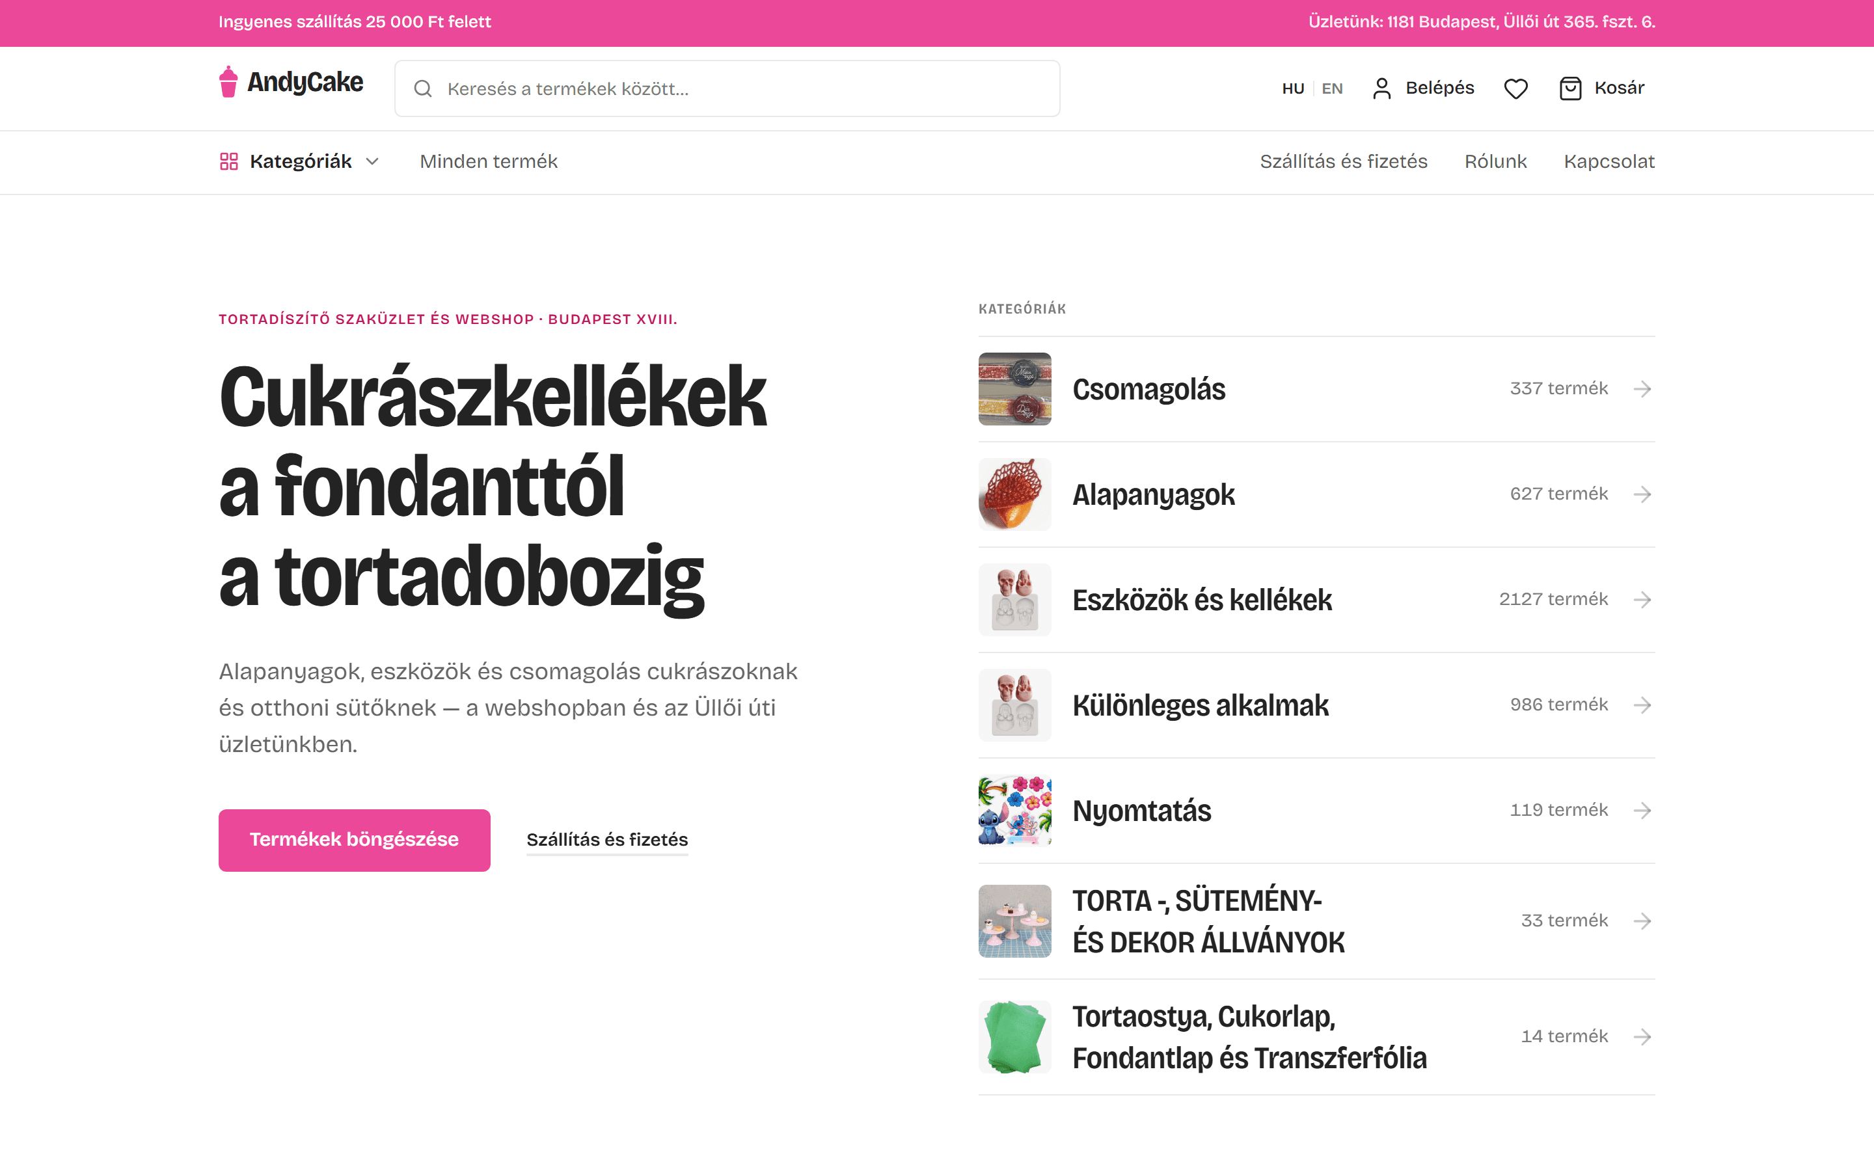Click the '337 termék' count
Image resolution: width=1874 pixels, height=1171 pixels.
pos(1559,388)
